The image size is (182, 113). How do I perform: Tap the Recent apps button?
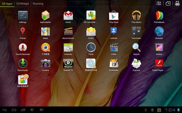(23, 110)
